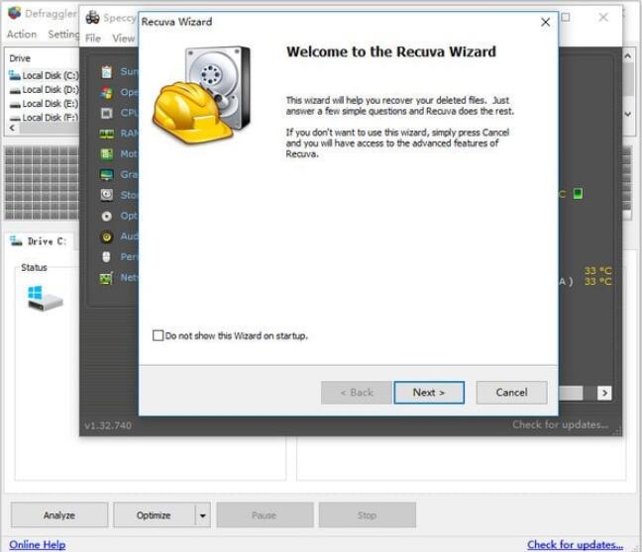
Task: Click the Speccy app icon in title bar
Action: pyautogui.click(x=92, y=18)
